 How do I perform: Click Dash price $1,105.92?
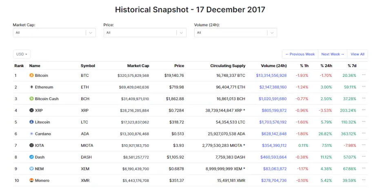175,157
